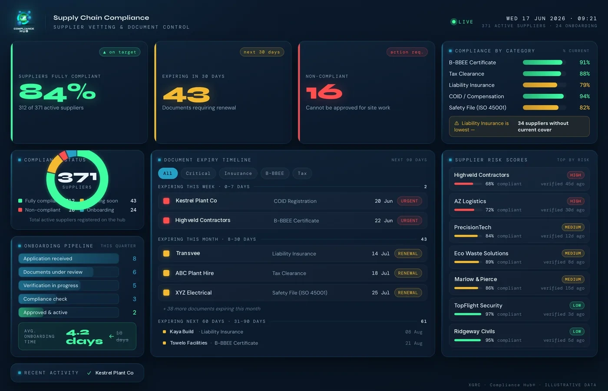Viewport: 608px width, 391px height.
Task: Click the green Fully compliant legend square
Action: 20,201
